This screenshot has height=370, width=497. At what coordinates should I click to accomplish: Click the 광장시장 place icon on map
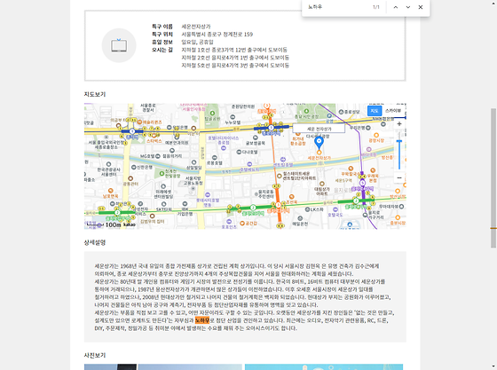point(376,135)
